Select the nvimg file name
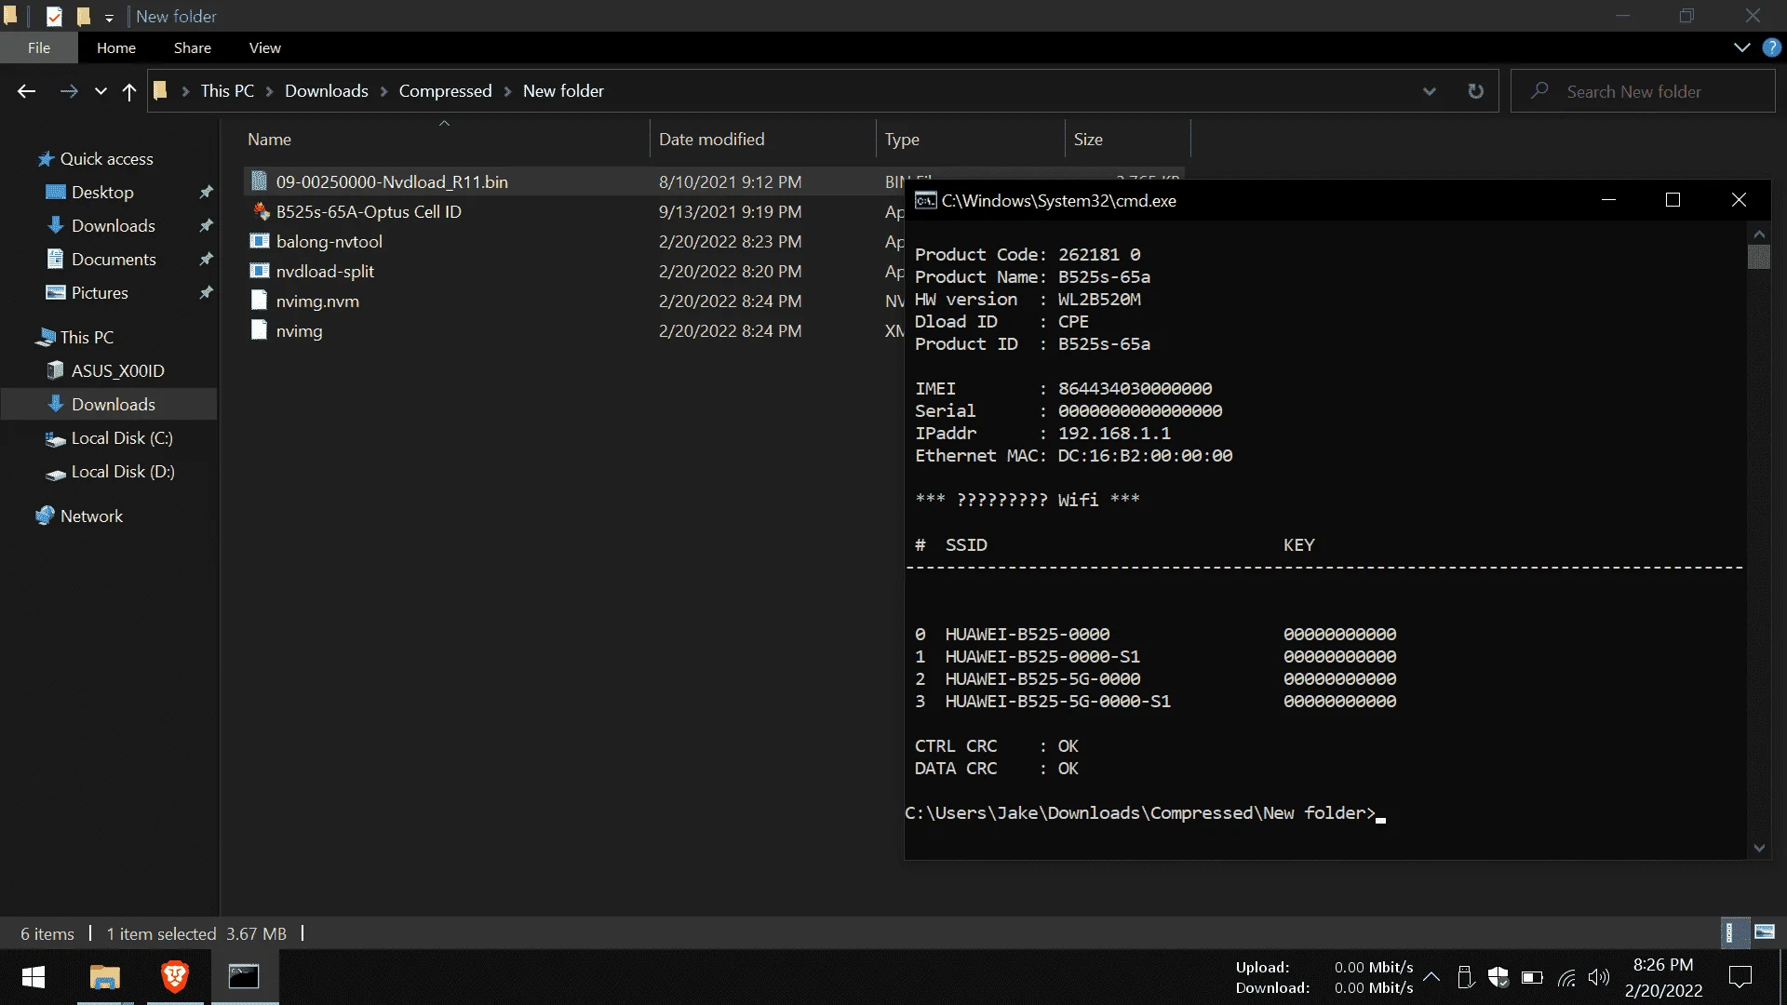The height and width of the screenshot is (1005, 1787). tap(299, 331)
